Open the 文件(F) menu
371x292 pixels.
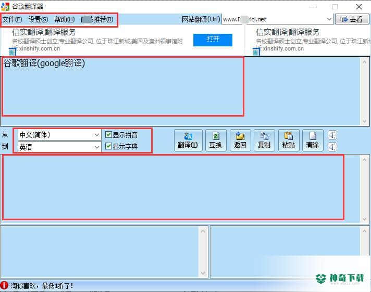(12, 19)
